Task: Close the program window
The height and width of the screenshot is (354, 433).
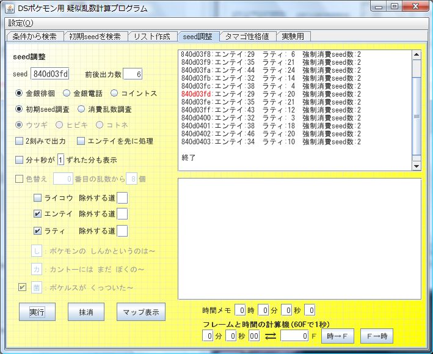Action: pos(416,7)
